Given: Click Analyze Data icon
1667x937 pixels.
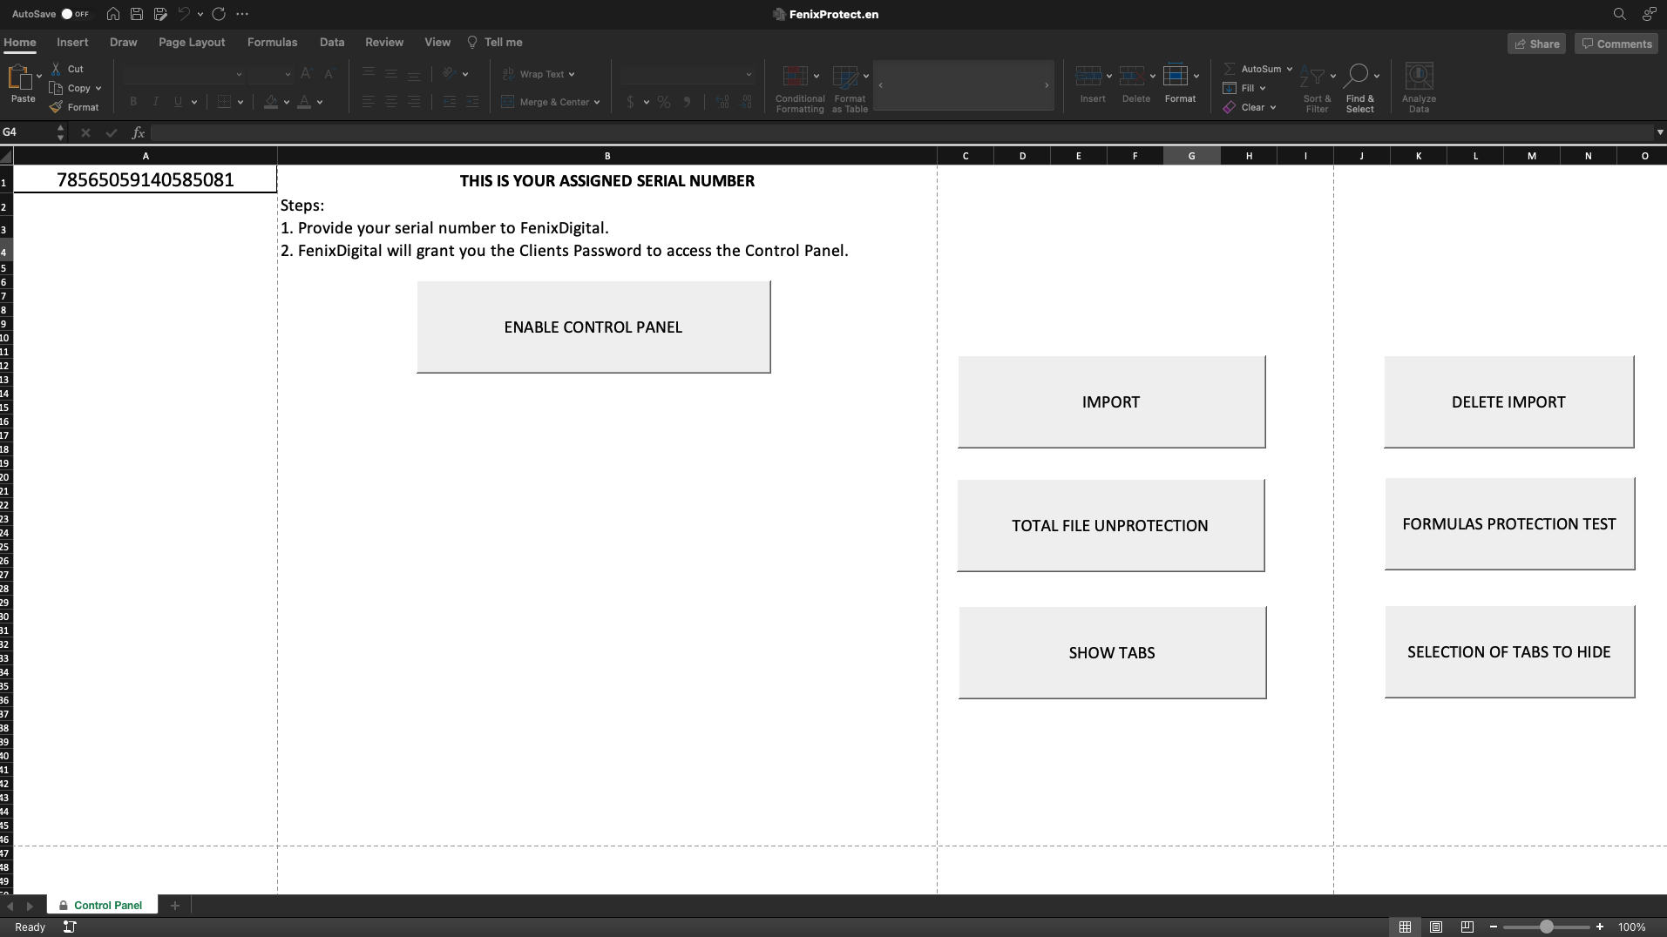Looking at the screenshot, I should (1419, 77).
